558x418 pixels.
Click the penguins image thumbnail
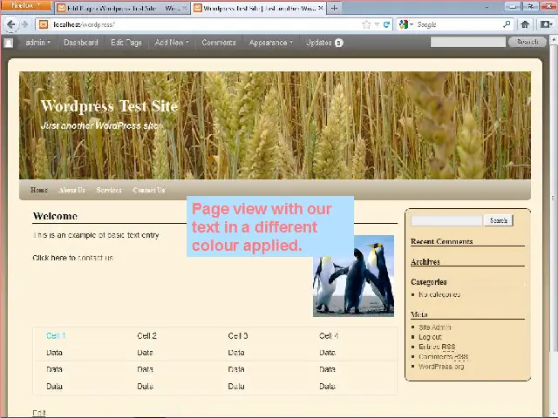pos(353,276)
